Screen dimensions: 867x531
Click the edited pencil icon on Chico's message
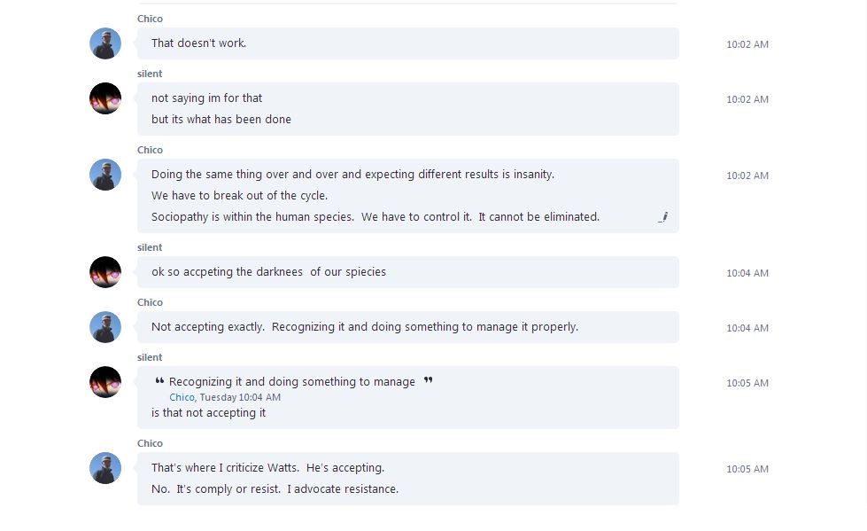pyautogui.click(x=663, y=216)
